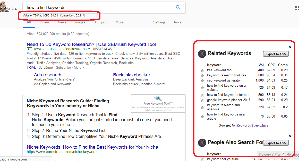
Task: Export People Also Search For to CSV
Action: pyautogui.click(x=276, y=143)
